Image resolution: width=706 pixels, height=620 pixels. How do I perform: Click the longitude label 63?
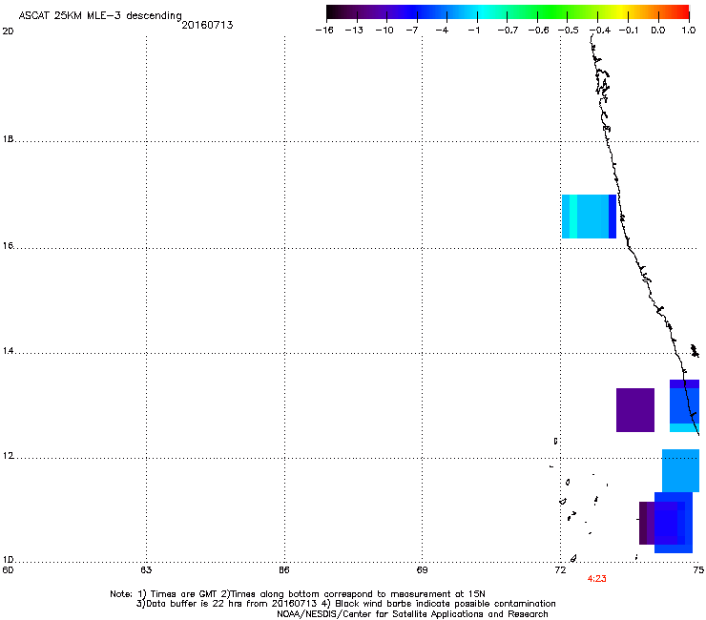pyautogui.click(x=146, y=570)
